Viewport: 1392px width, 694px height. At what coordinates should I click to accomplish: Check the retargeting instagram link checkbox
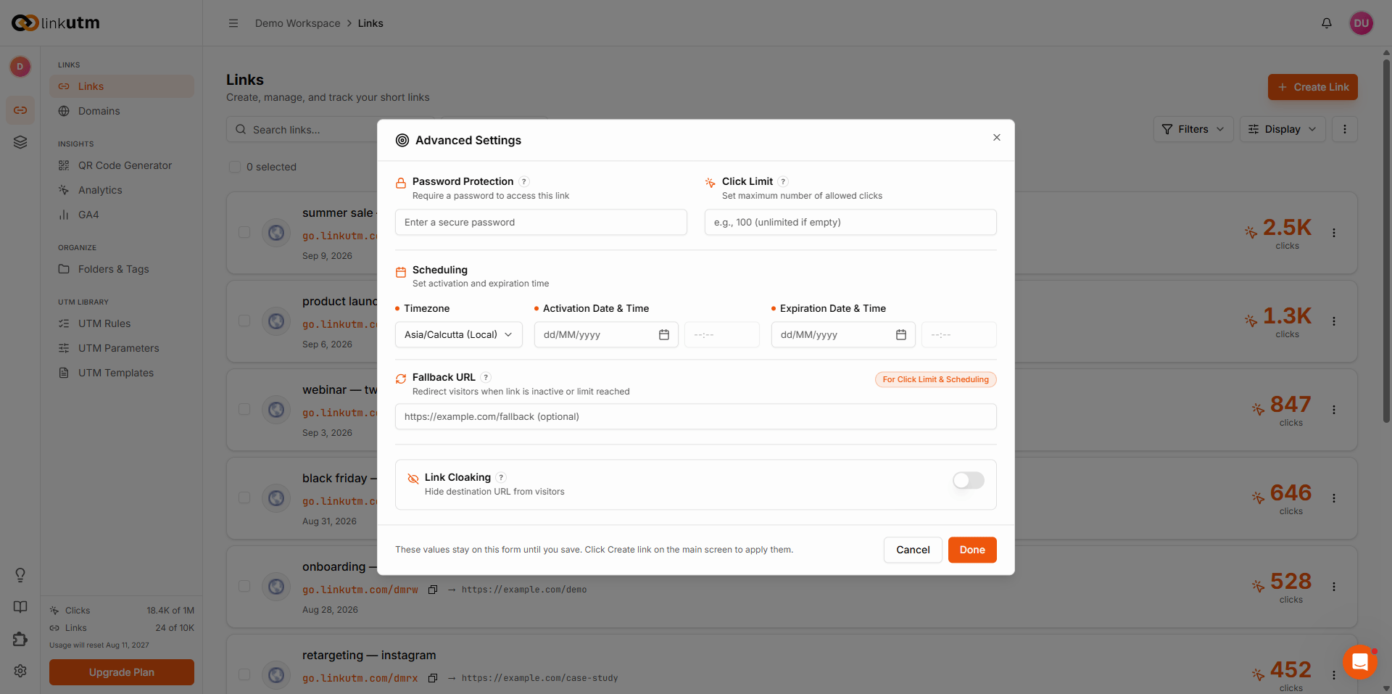[x=244, y=675]
